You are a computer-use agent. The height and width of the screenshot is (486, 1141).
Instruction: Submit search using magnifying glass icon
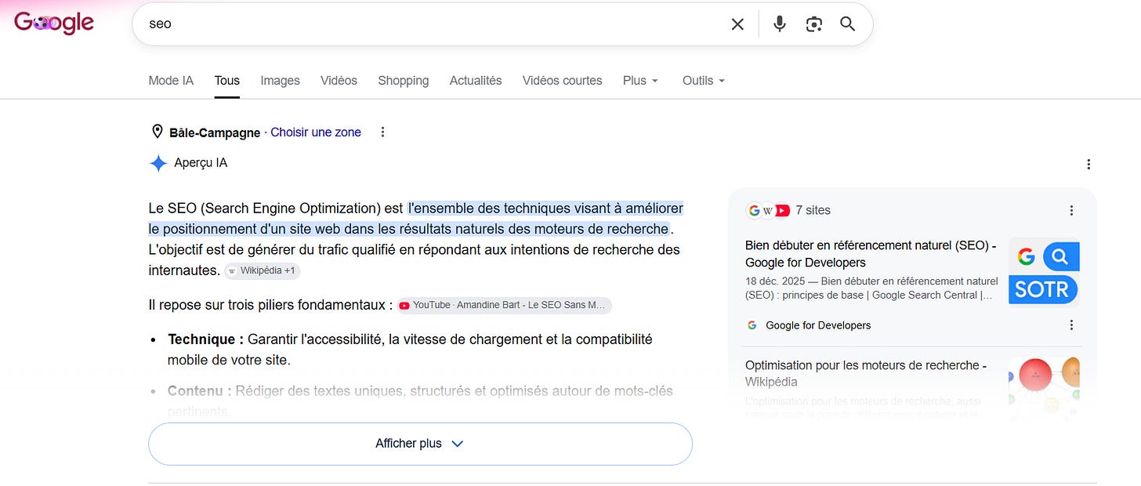[848, 24]
